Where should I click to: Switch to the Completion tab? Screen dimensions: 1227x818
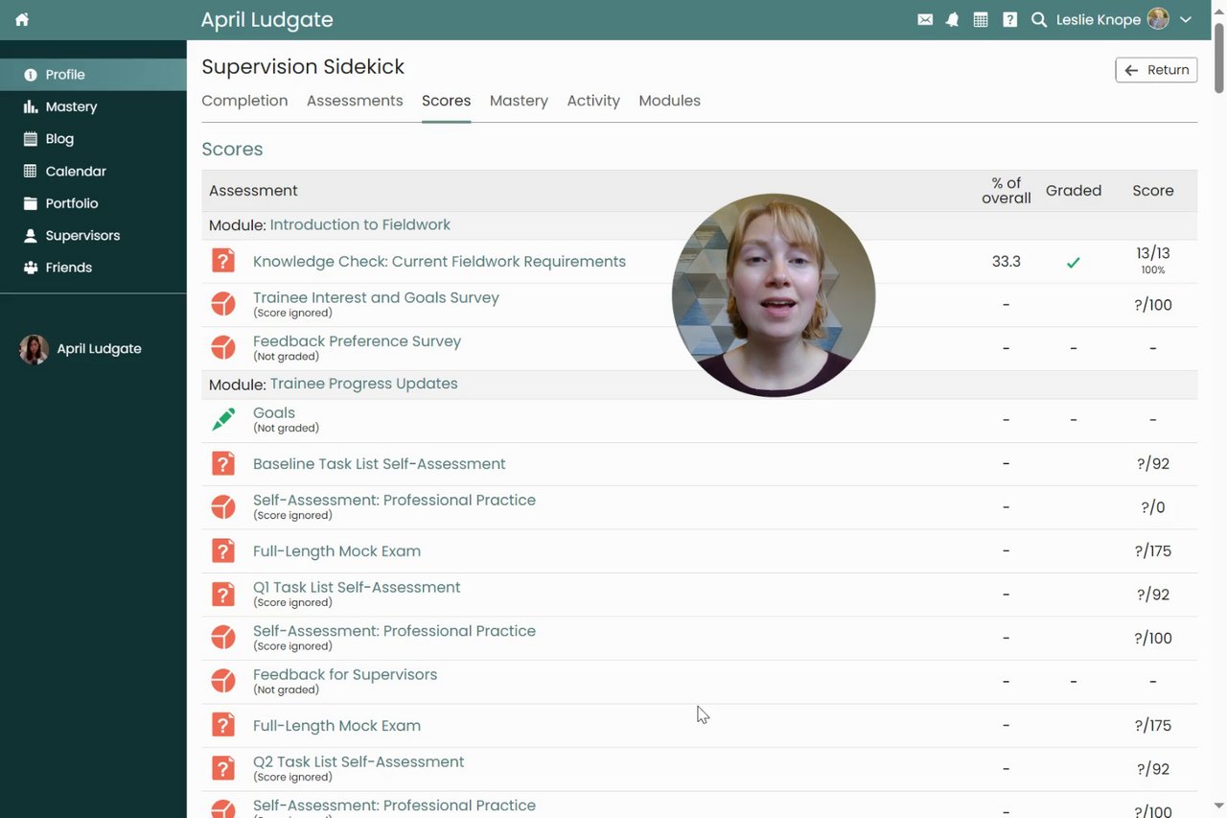click(x=244, y=101)
